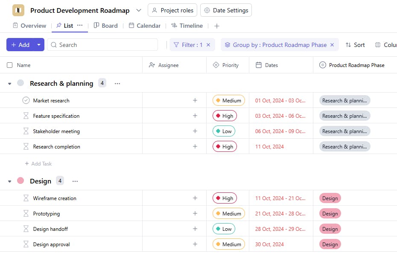Open the Project roles button
This screenshot has height=256, width=397.
click(x=172, y=10)
